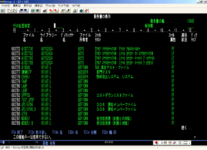Click the 行の位置指定 input field
This screenshot has width=207, height=150.
58,26
